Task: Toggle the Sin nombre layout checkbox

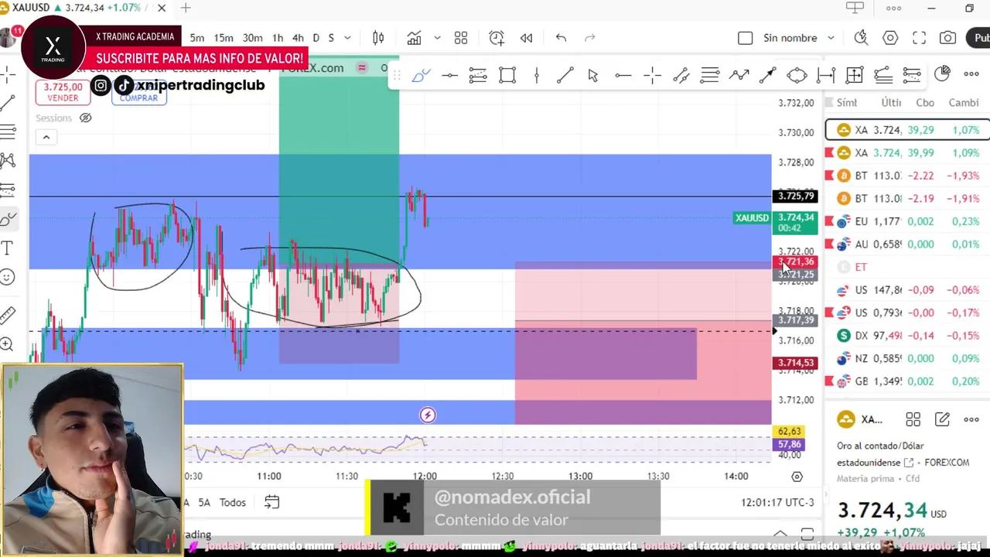Action: point(746,38)
